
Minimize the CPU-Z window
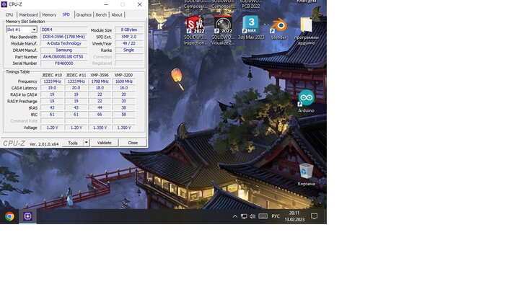click(106, 4)
